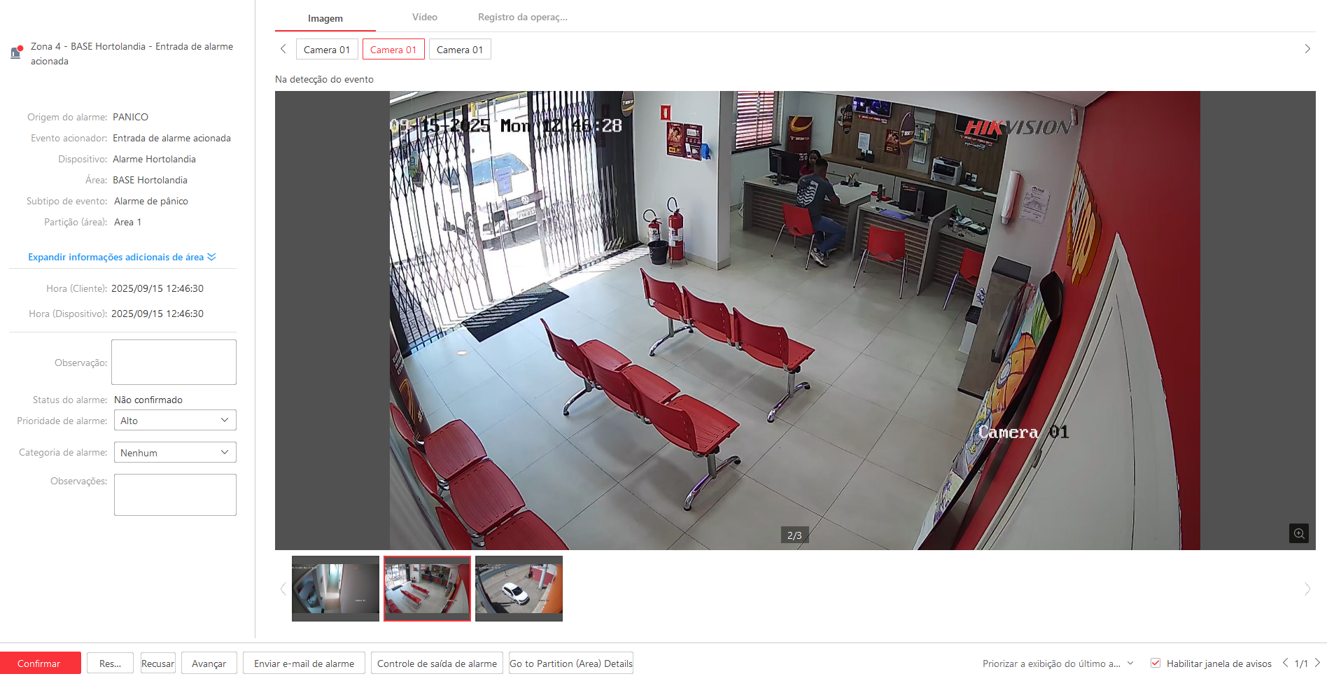Switch to the Vídeo tab
The image size is (1327, 681).
[x=424, y=17]
